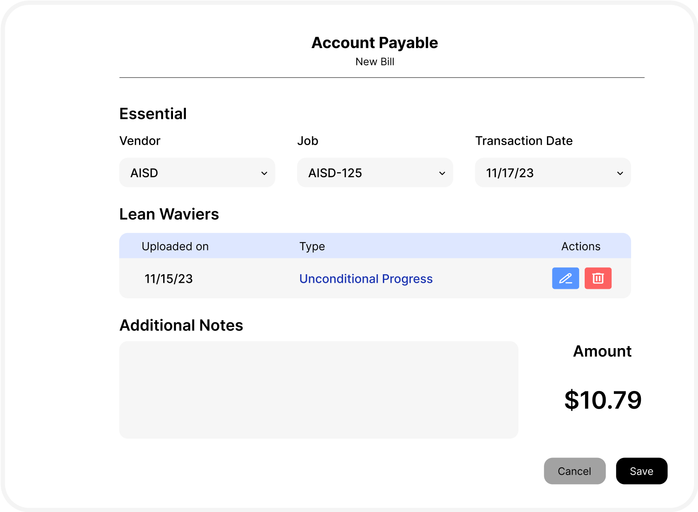Screen dimensions: 698x512
Task: Click the $10.79 amount value
Action: tap(603, 400)
